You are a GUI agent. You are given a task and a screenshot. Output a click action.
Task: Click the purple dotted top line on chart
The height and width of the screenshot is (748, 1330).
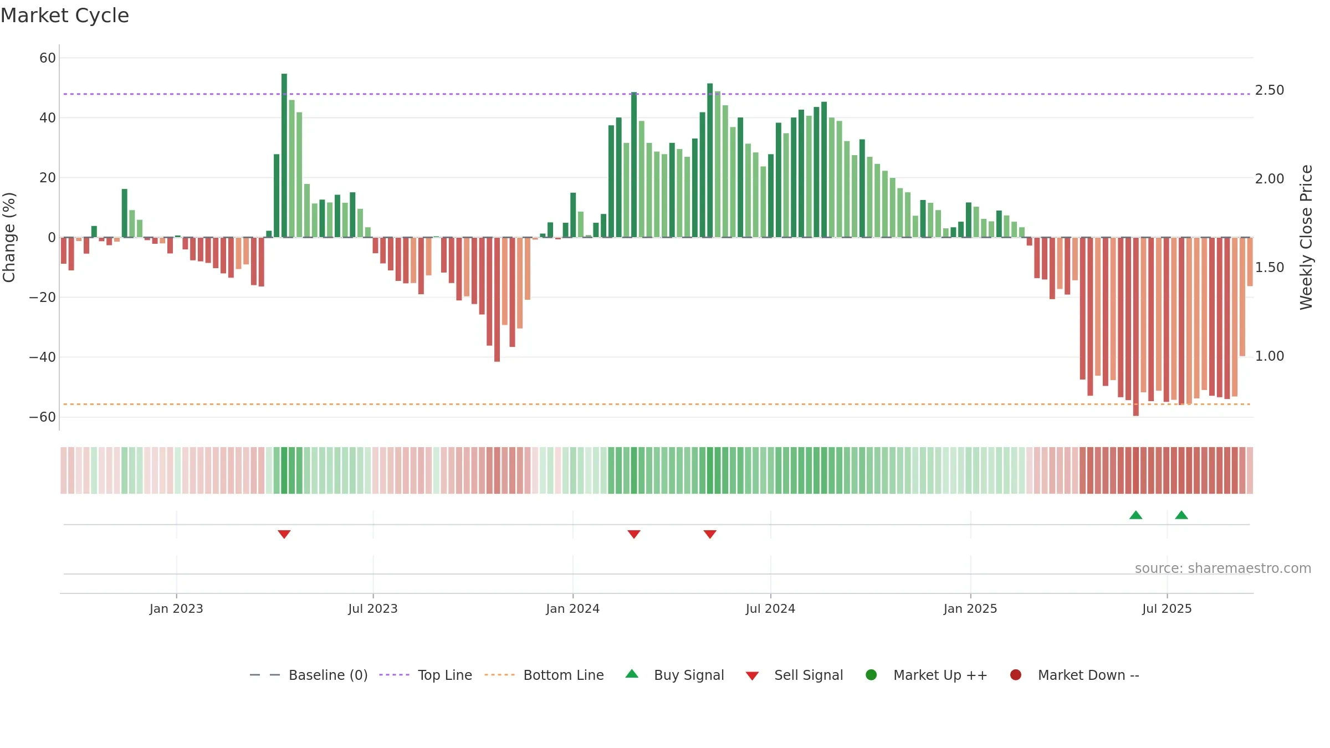pyautogui.click(x=657, y=94)
